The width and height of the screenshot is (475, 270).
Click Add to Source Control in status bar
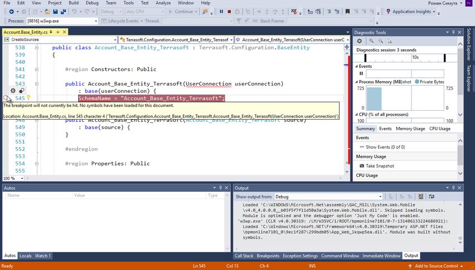coord(436,266)
